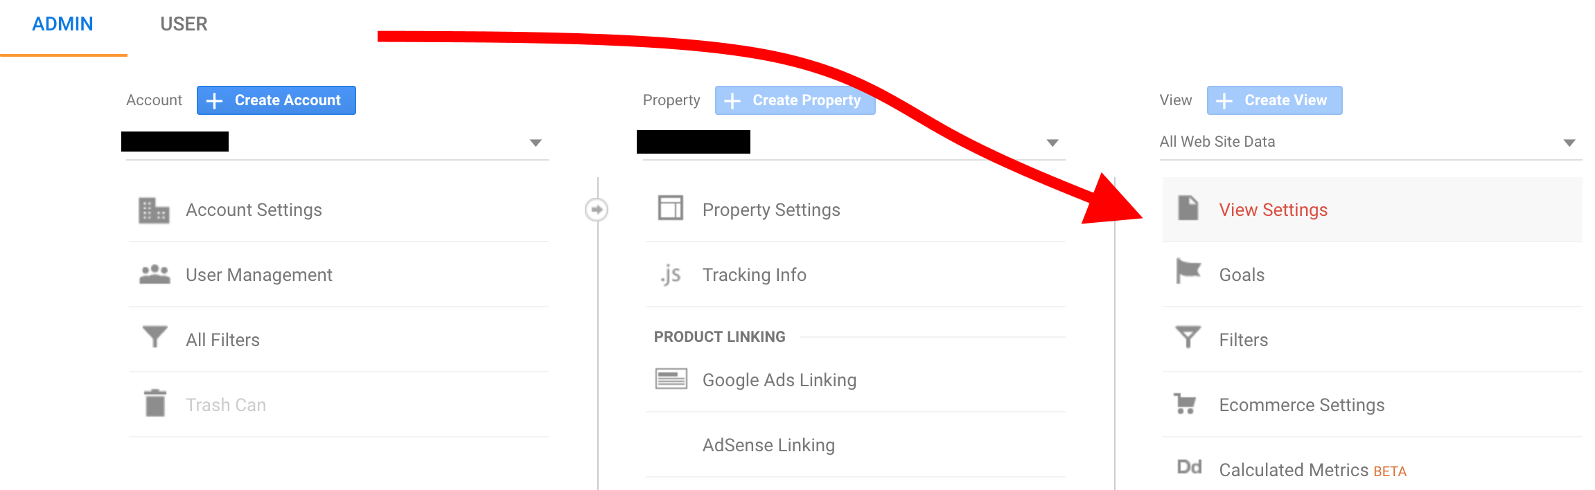Open the All Web Site Data view dropdown

coord(1569,143)
